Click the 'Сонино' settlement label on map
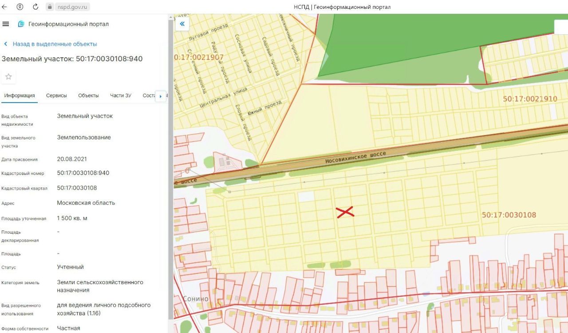Viewport: 568px width, 333px height. pos(196,299)
